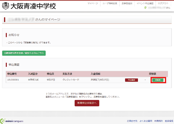Click green button to register application photo

point(24,53)
